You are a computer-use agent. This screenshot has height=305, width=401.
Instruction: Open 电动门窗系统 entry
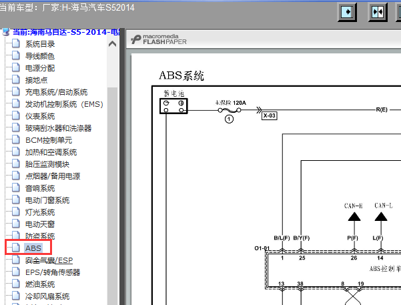(47, 200)
